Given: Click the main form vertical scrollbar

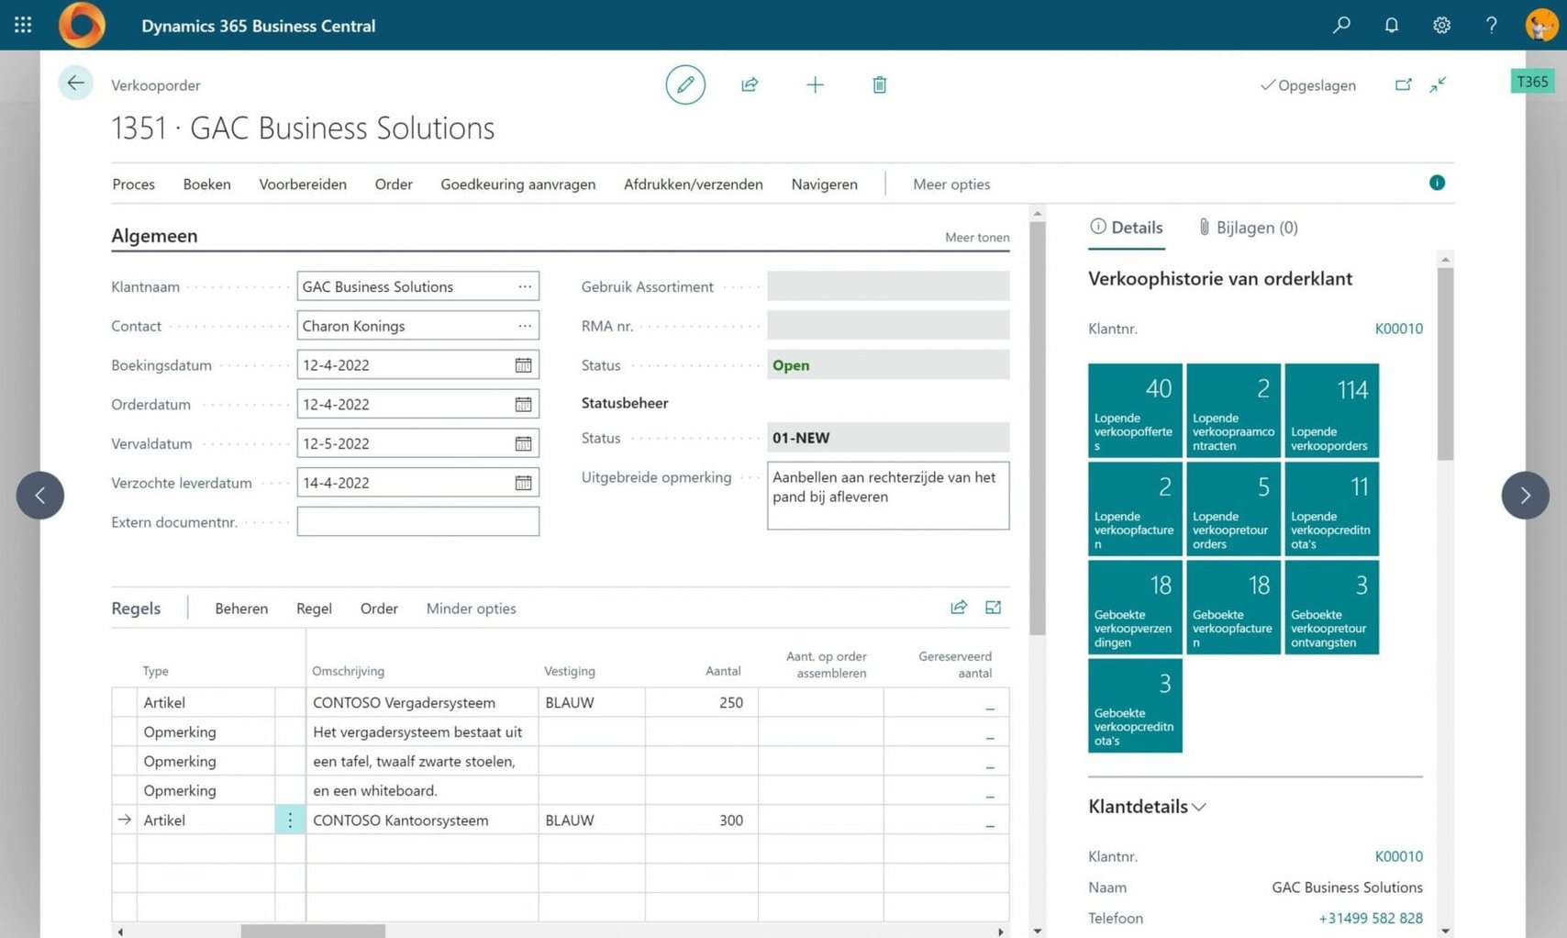Looking at the screenshot, I should 1037,428.
